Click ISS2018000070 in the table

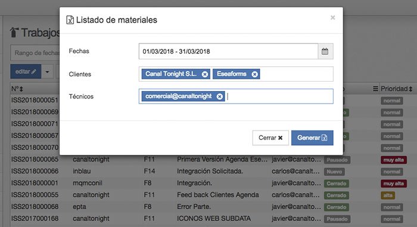(x=35, y=148)
